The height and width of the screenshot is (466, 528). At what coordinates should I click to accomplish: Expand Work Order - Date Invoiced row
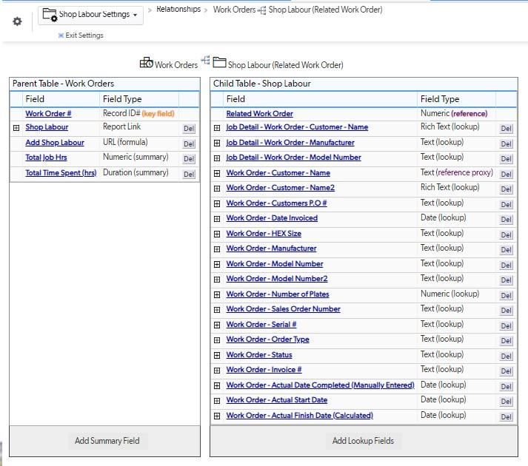pyautogui.click(x=217, y=219)
